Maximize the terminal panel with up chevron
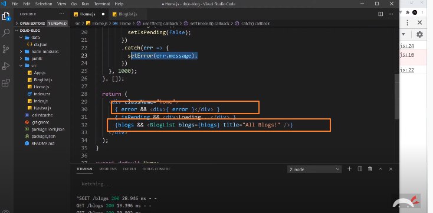 click(x=380, y=169)
